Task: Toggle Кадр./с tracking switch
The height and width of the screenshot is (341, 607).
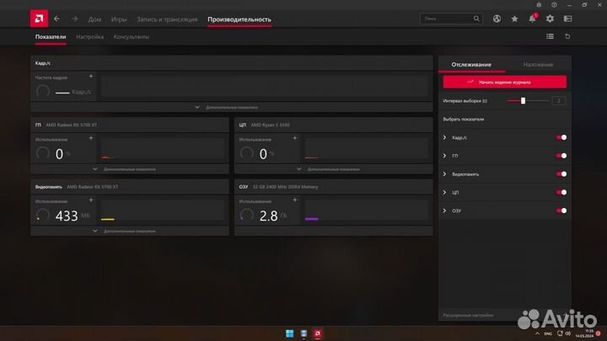Action: (561, 137)
